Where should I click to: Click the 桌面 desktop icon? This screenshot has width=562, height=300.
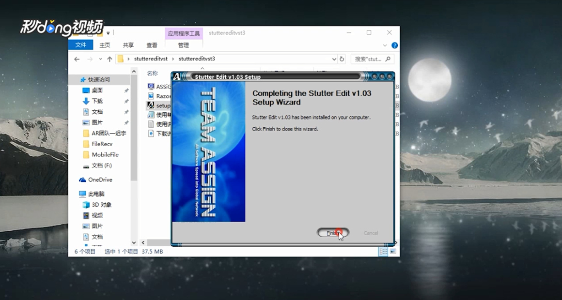(86, 90)
